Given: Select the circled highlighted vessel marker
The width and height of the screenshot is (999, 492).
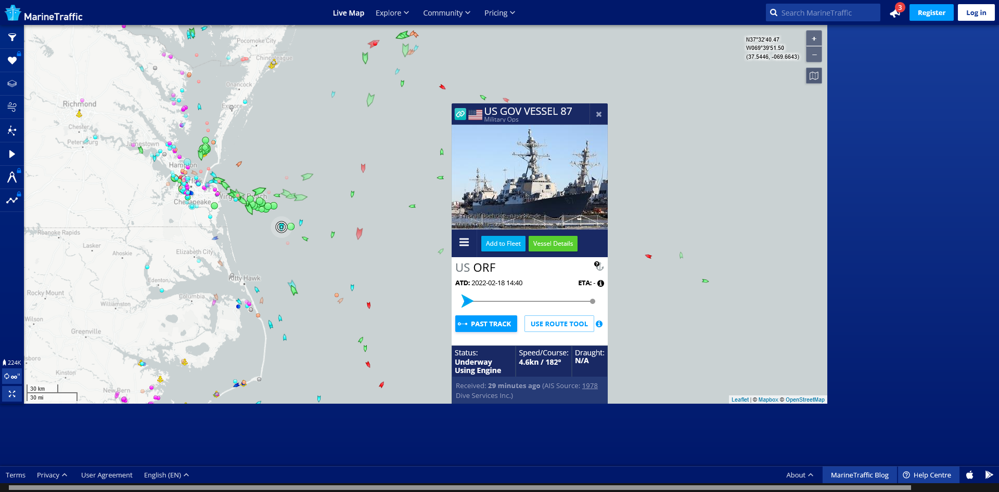Looking at the screenshot, I should (281, 227).
